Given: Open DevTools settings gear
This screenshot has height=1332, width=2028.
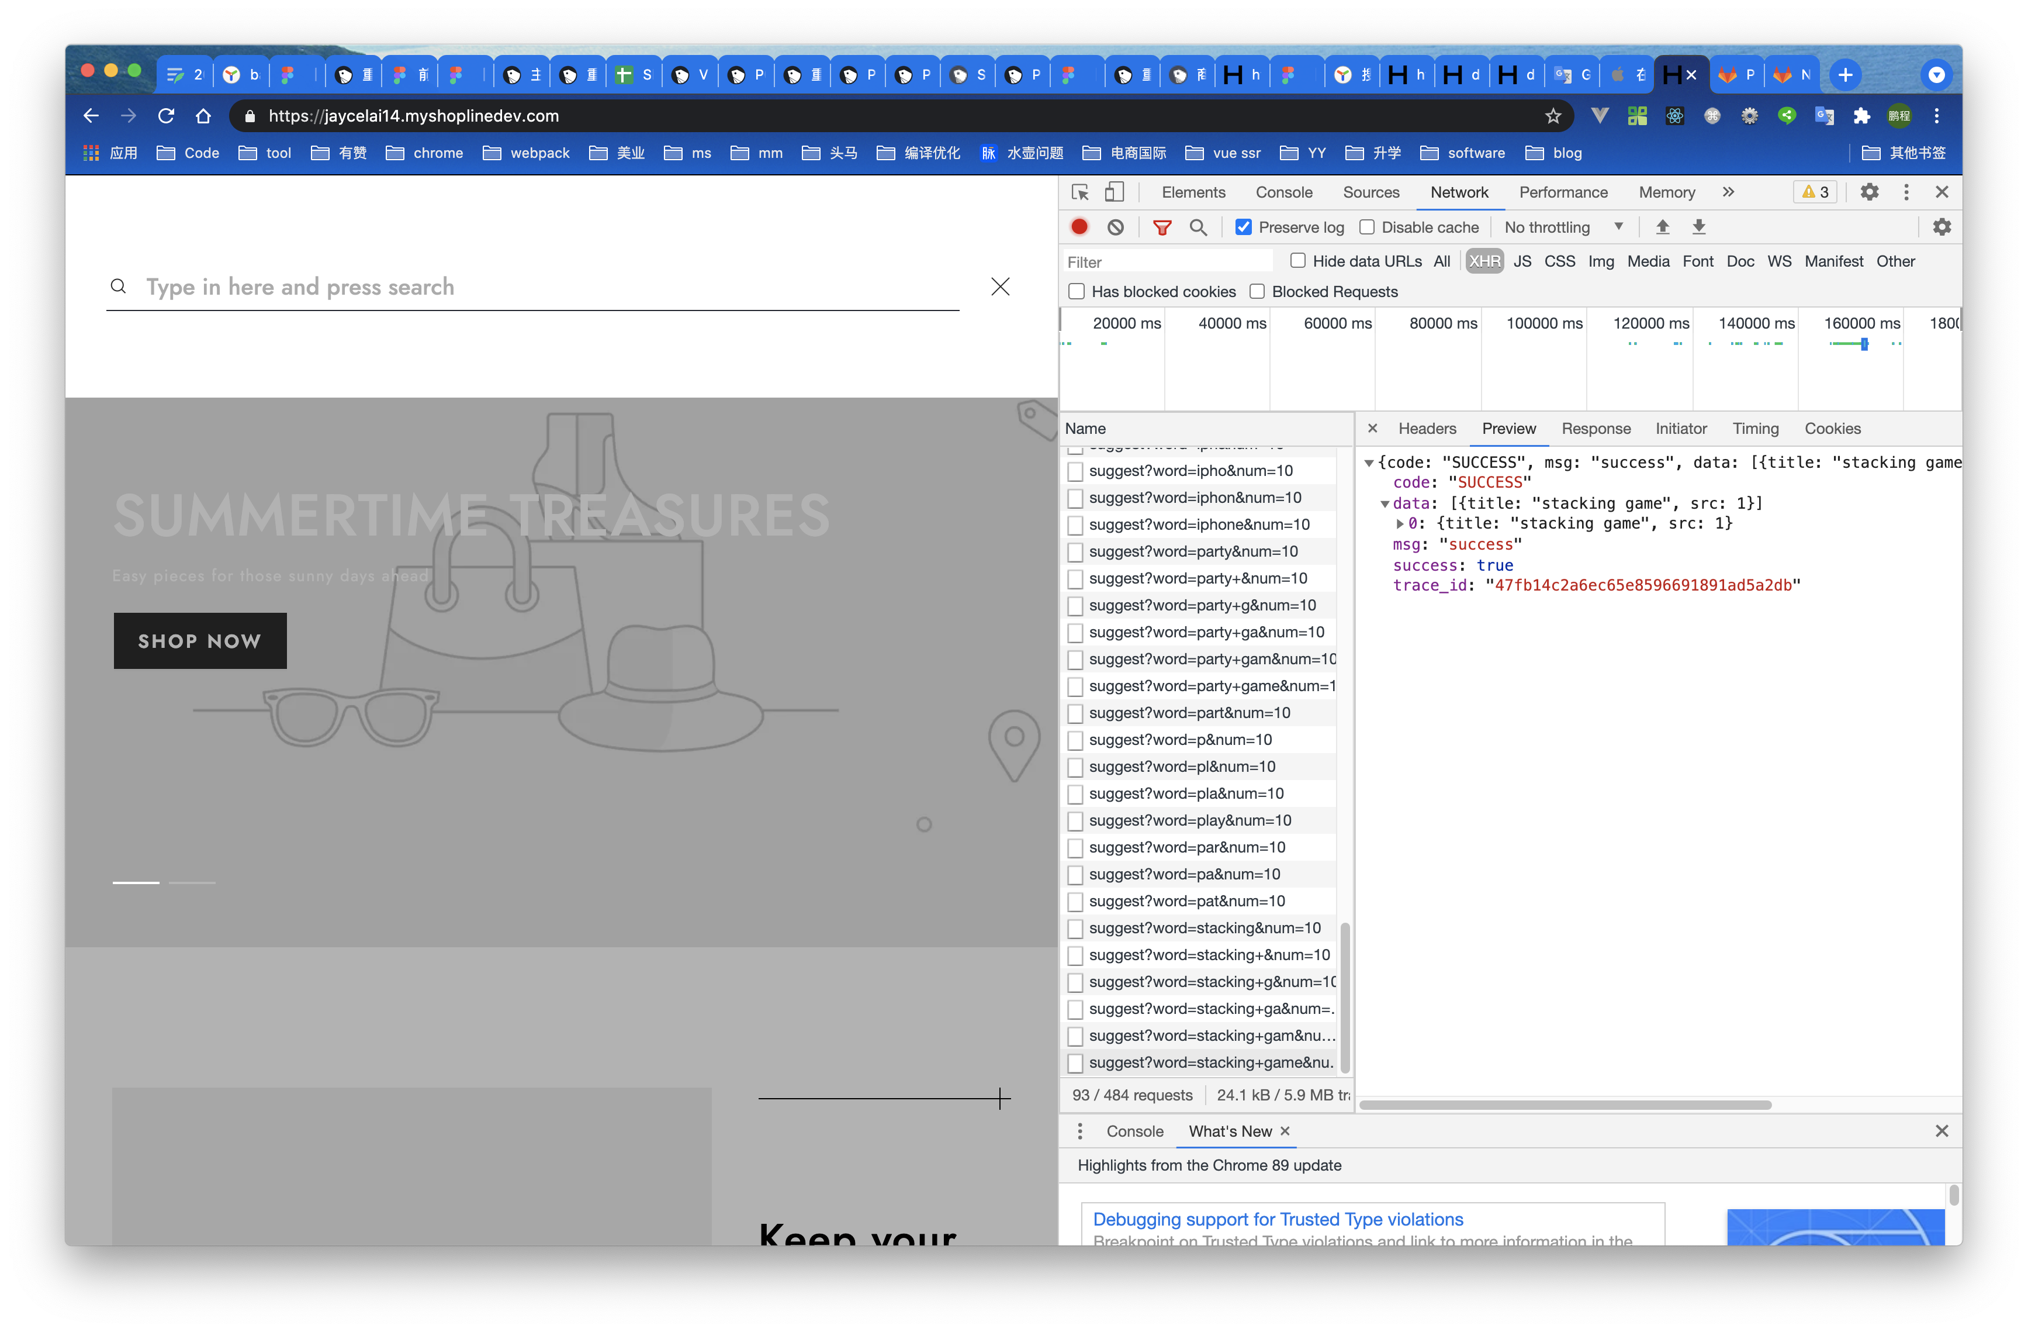Looking at the screenshot, I should tap(1868, 192).
